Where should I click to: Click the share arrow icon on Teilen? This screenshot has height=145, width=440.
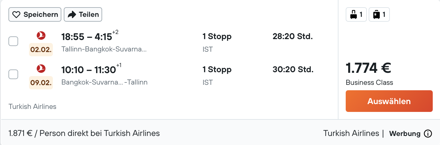coord(72,14)
